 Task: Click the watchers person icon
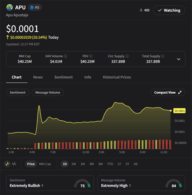(x=141, y=10)
